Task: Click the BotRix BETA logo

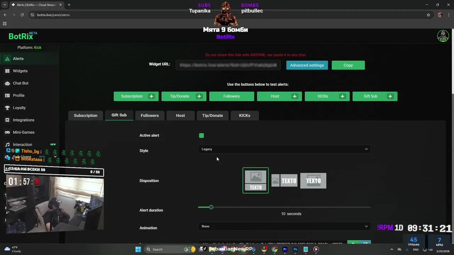Action: tap(23, 36)
